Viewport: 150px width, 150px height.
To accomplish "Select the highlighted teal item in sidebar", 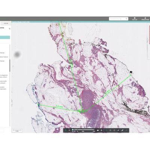I will click(x=5, y=37).
